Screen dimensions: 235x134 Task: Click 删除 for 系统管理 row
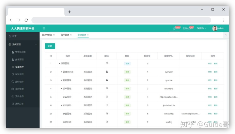click(x=216, y=64)
